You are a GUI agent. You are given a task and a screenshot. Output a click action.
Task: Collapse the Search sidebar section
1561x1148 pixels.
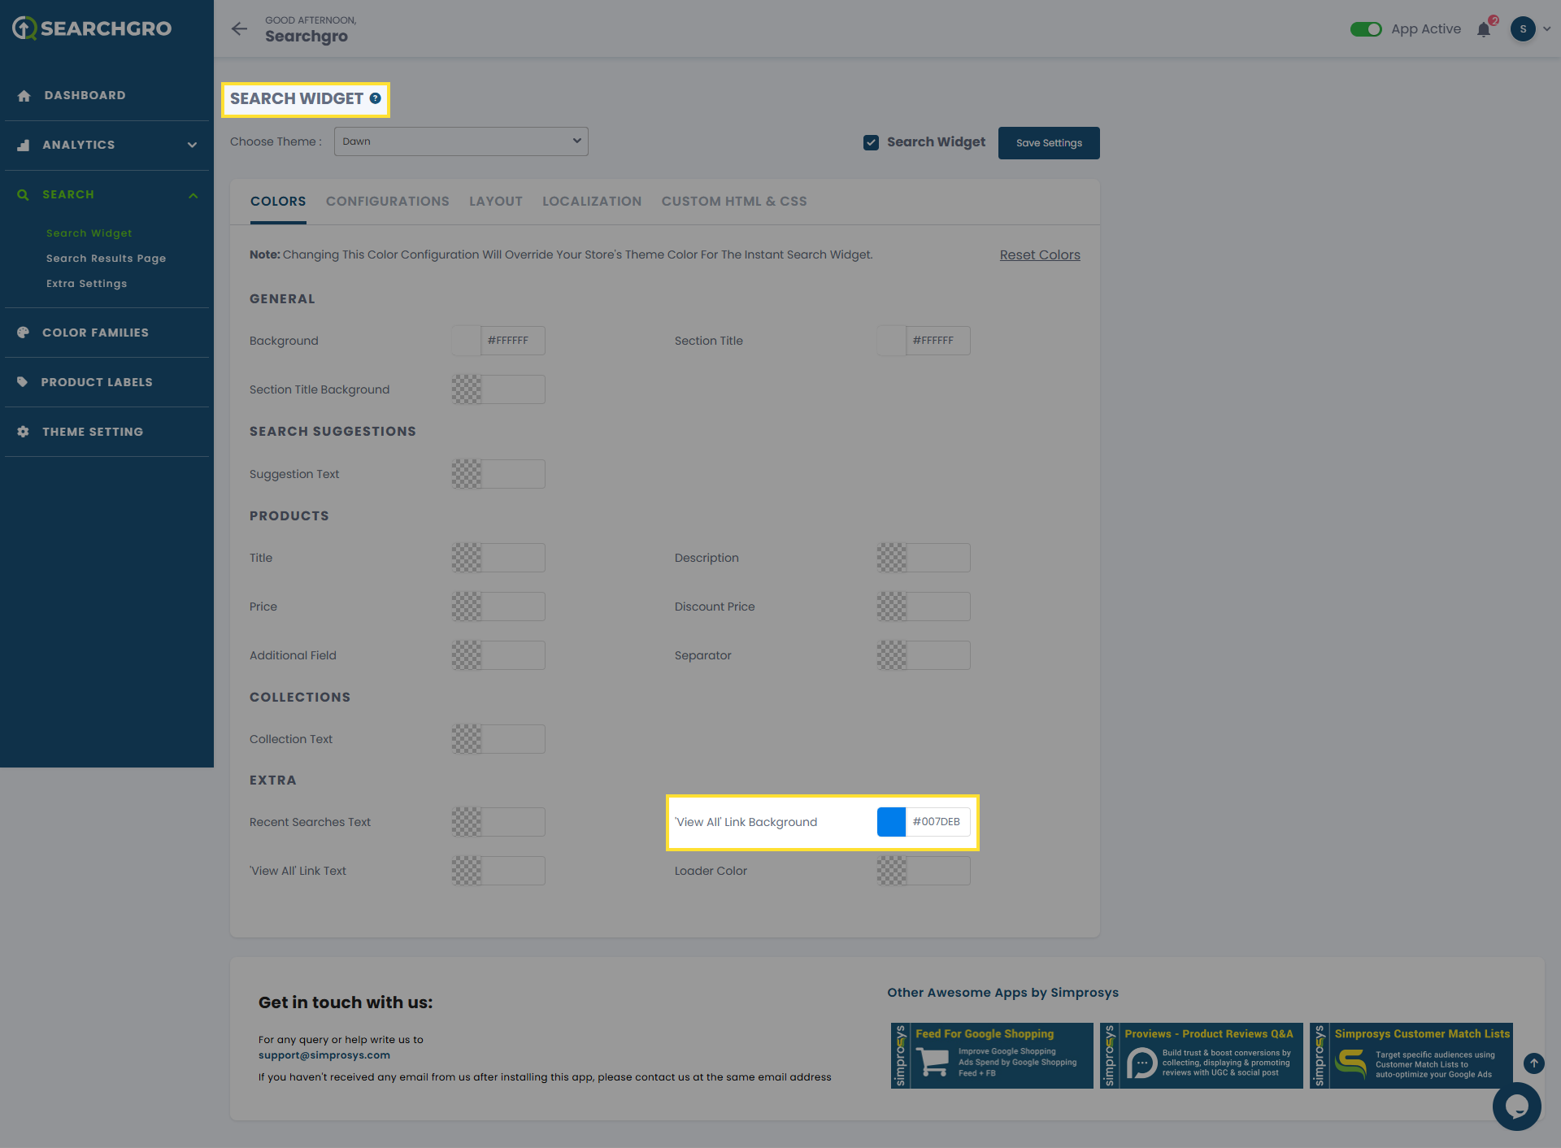tap(193, 195)
